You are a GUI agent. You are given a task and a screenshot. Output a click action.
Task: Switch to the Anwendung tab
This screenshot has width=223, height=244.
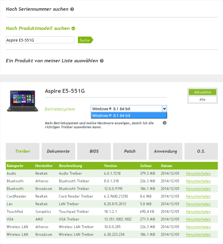(x=166, y=151)
